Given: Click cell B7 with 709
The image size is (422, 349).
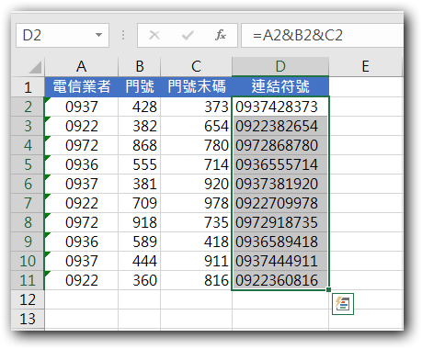Looking at the screenshot, I should [140, 203].
